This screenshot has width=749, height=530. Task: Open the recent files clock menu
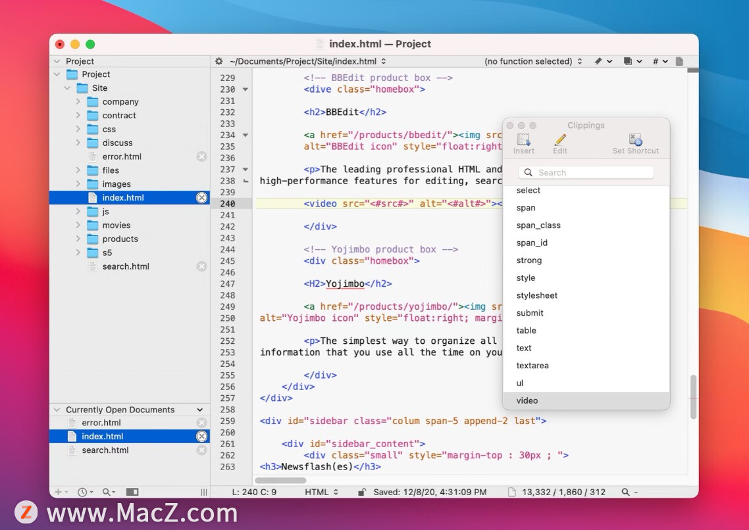pos(86,492)
